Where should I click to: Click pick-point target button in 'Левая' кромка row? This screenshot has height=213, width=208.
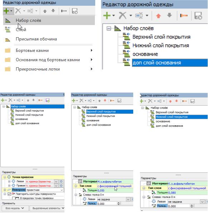[x=61, y=181]
